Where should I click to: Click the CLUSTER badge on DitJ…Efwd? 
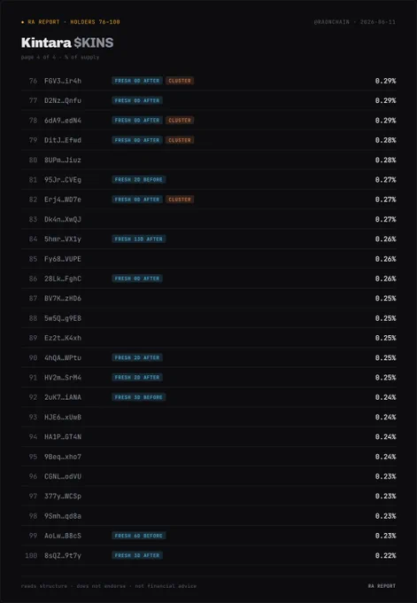(x=180, y=140)
